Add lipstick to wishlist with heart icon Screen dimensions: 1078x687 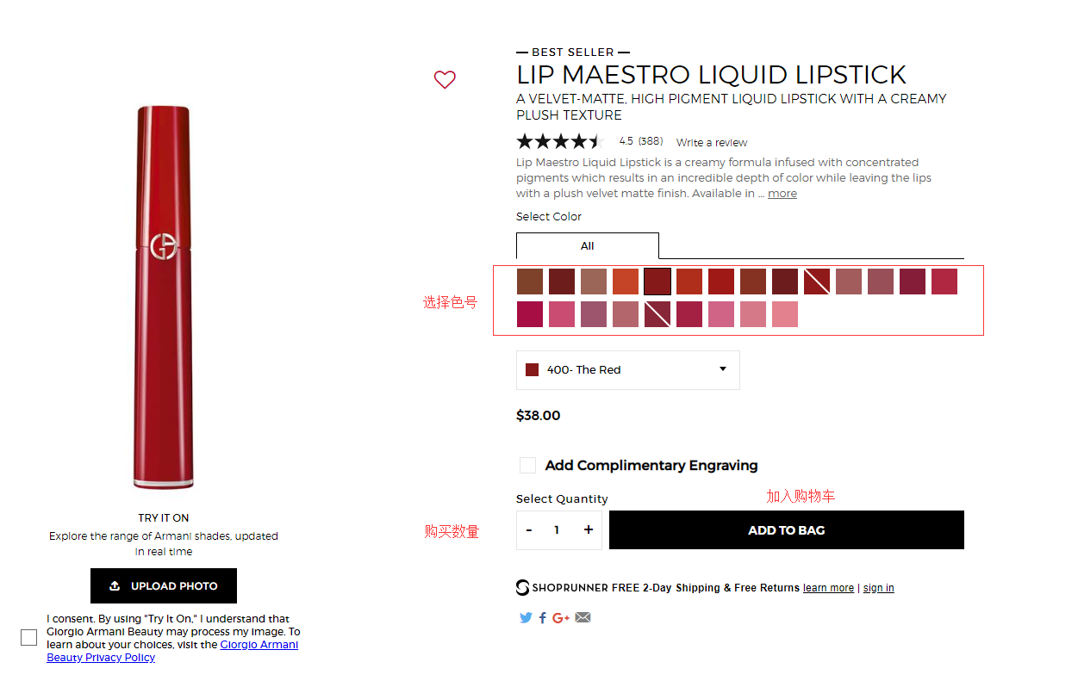[x=445, y=80]
